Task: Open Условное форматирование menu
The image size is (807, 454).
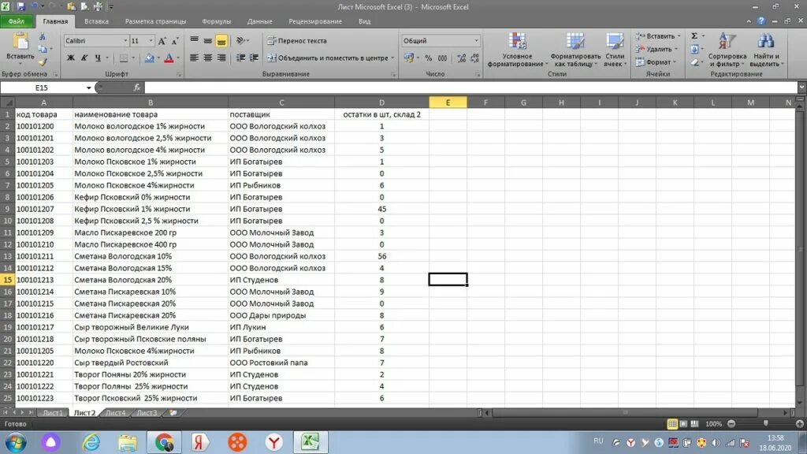Action: (x=517, y=50)
